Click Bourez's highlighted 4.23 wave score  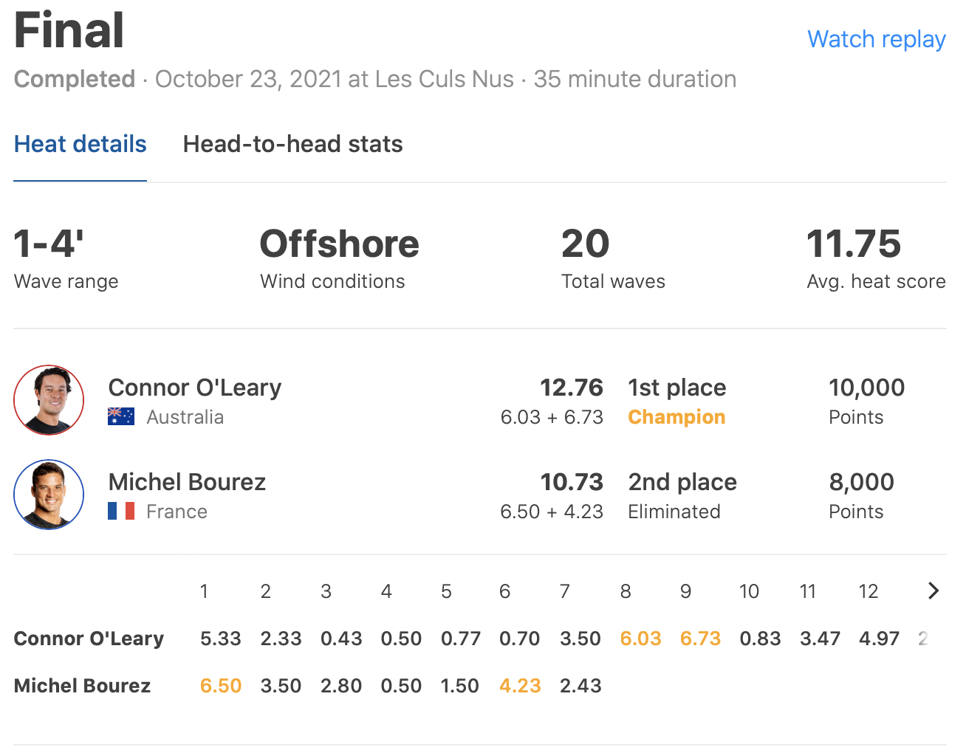point(520,686)
